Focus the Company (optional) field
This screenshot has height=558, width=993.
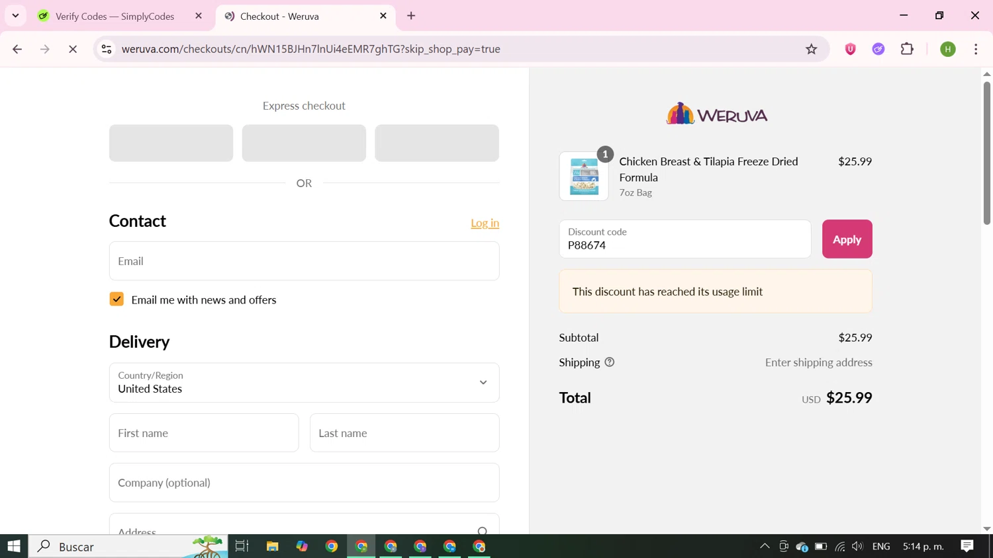(x=304, y=483)
